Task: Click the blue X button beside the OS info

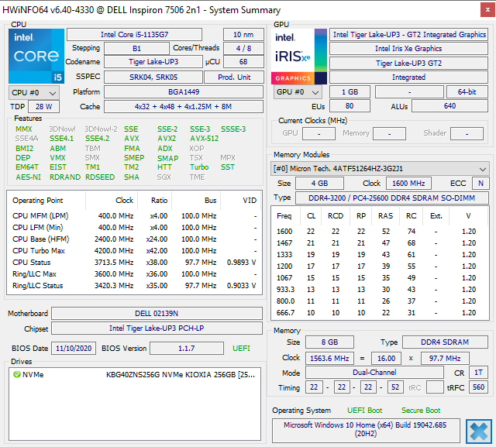Action: 479,432
